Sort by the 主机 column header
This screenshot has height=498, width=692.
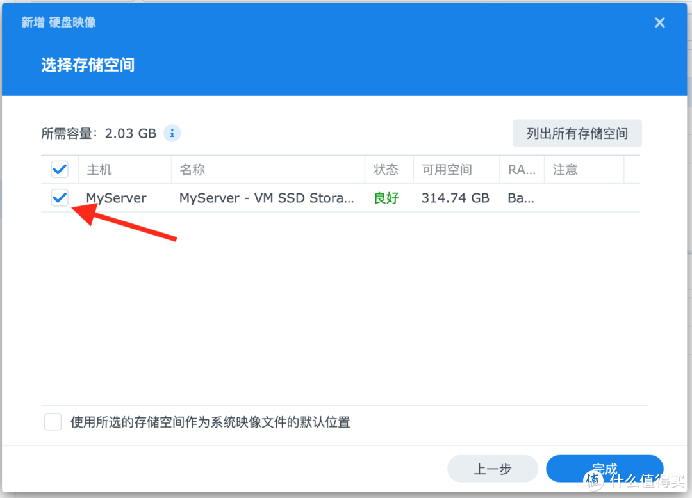point(99,169)
